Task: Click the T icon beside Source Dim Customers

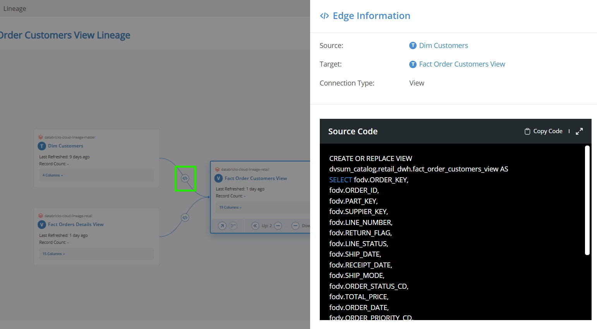Action: [x=413, y=46]
